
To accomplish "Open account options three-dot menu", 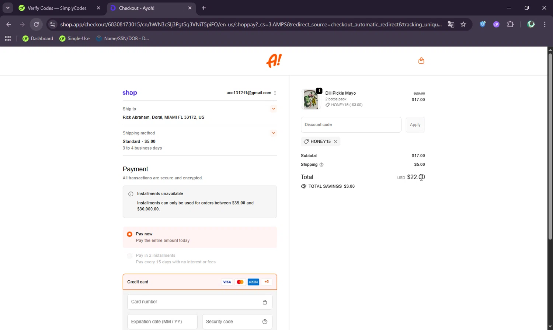I will tap(275, 93).
